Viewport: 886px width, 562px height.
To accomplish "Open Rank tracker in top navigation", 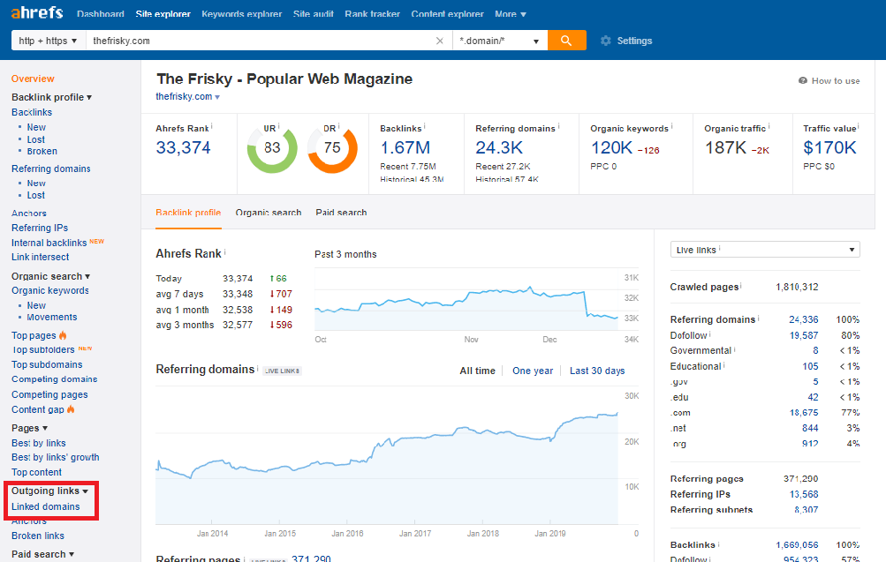I will pos(373,14).
